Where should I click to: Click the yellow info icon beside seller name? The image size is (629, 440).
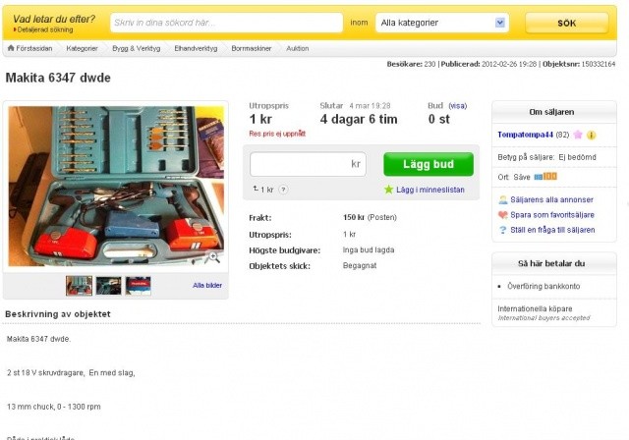click(591, 136)
